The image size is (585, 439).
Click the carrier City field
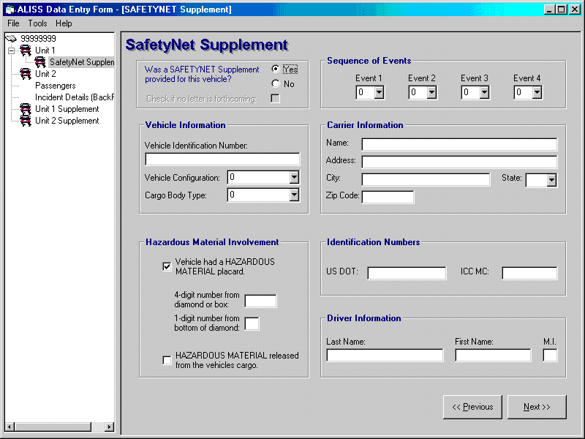[x=426, y=179]
